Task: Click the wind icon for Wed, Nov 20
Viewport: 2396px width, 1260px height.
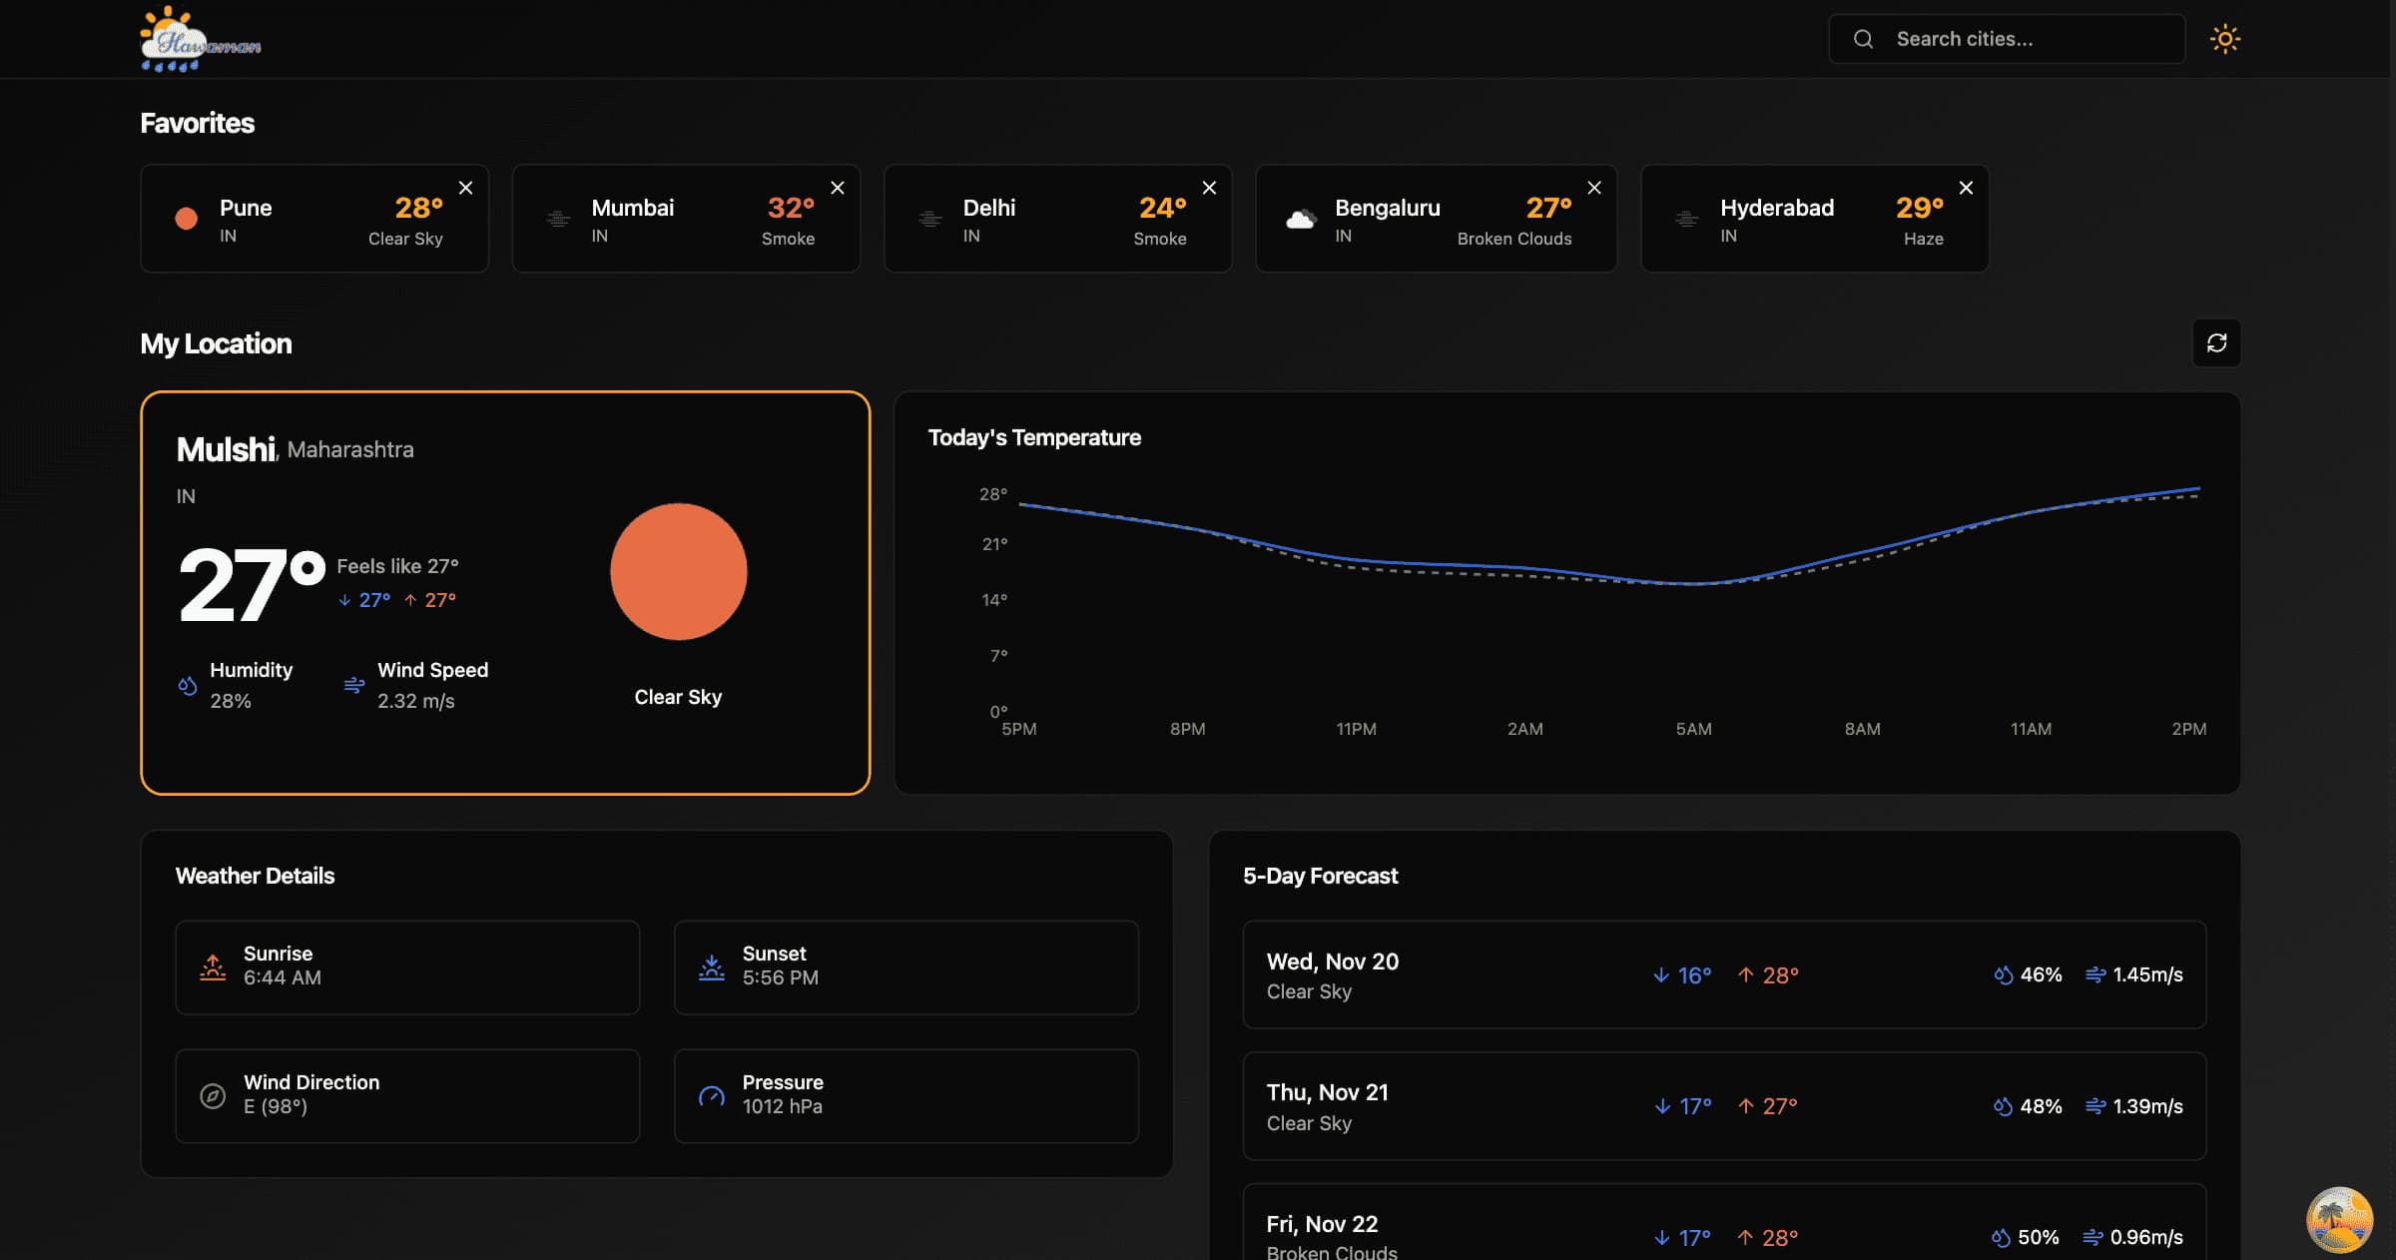Action: [2096, 974]
